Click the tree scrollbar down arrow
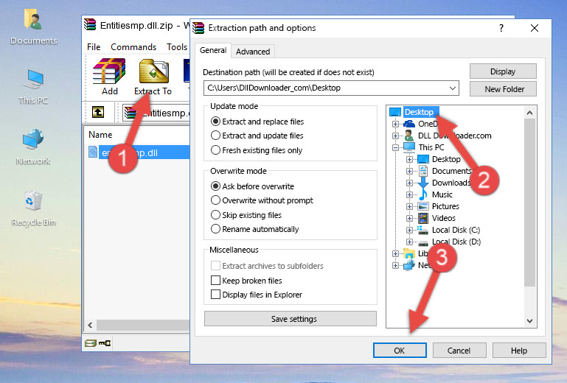This screenshot has height=383, width=567. [529, 321]
